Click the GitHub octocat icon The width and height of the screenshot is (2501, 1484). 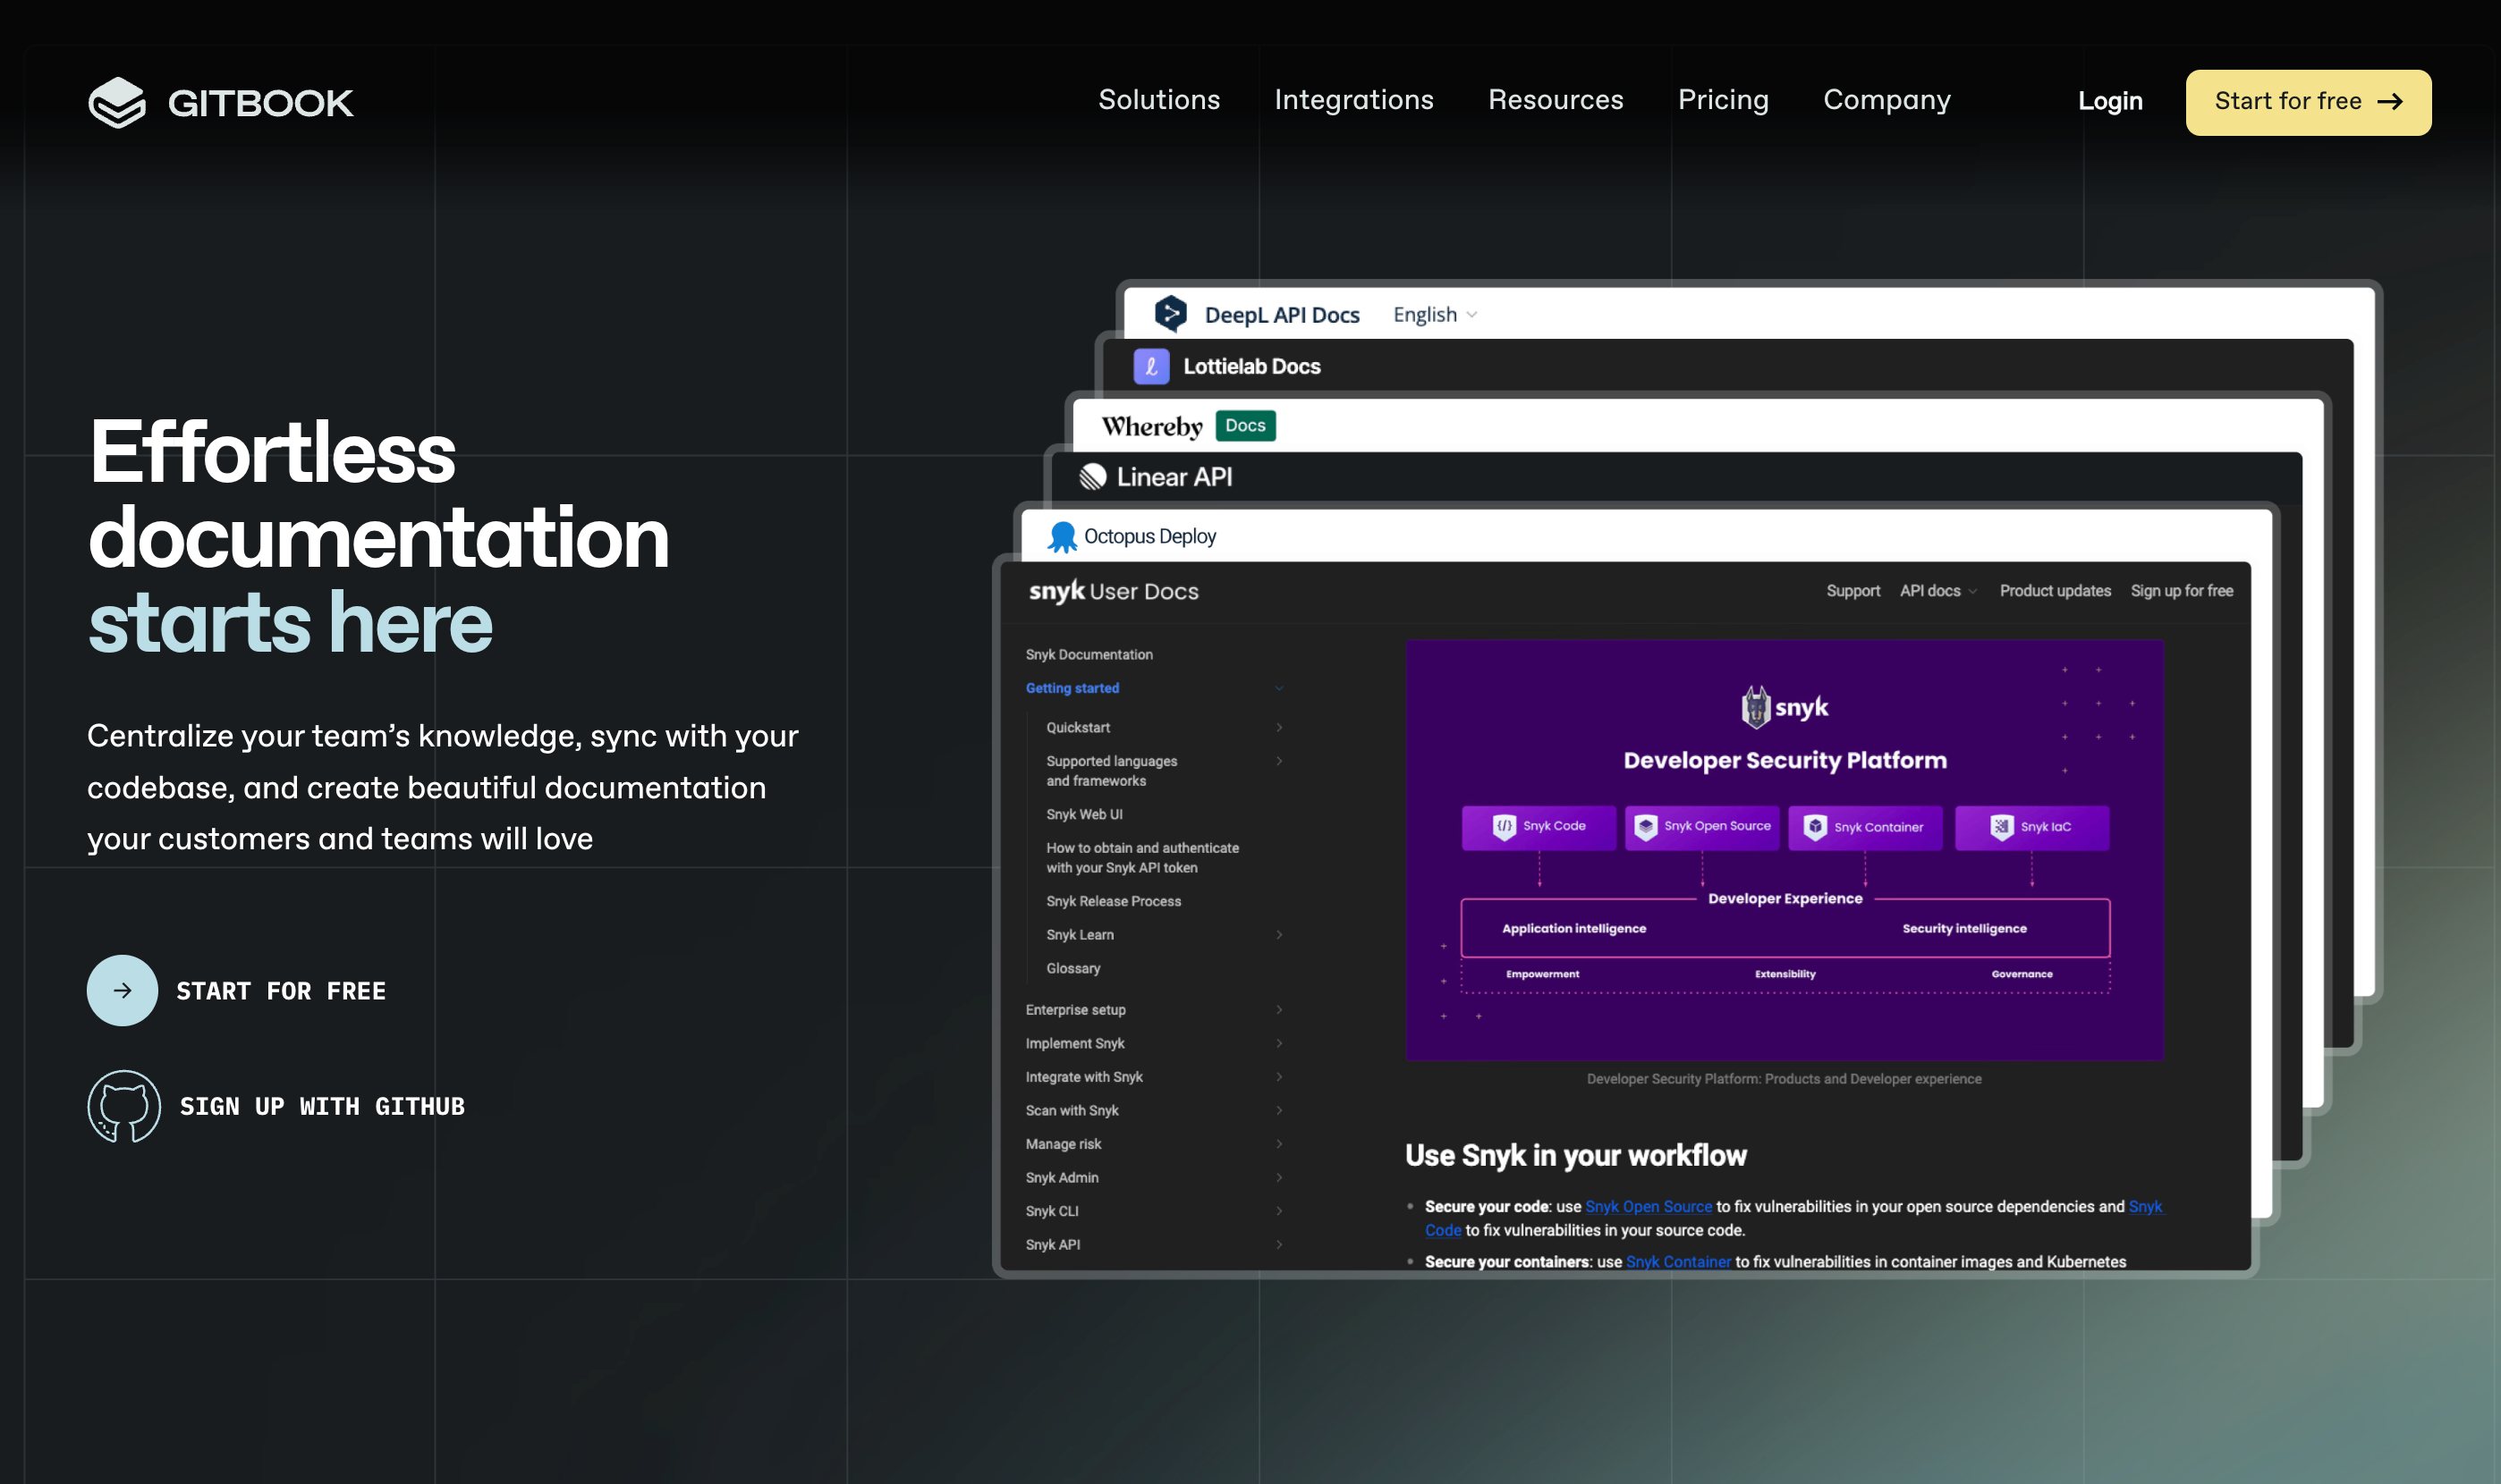pos(124,1106)
